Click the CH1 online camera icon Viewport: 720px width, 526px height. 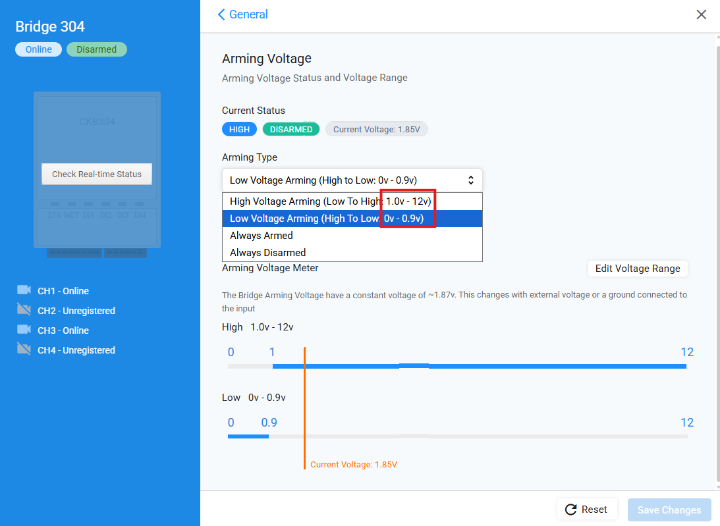tap(24, 290)
